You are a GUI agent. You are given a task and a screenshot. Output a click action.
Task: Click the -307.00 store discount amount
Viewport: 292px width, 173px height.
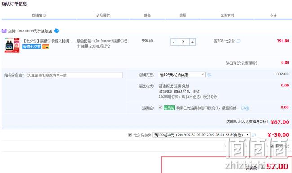click(x=282, y=74)
